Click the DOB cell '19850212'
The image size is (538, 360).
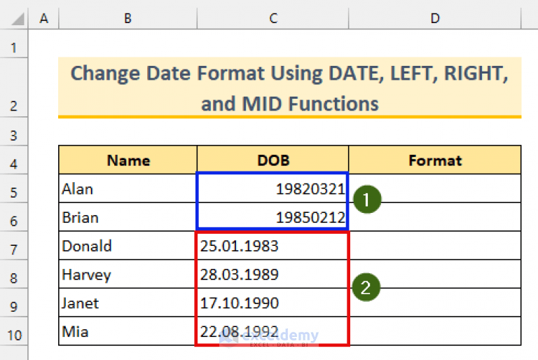click(273, 217)
